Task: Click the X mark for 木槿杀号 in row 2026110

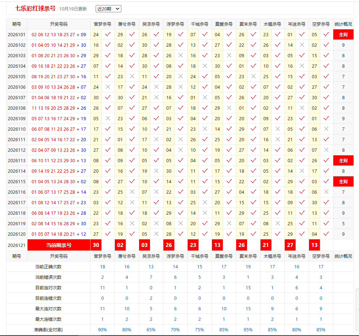Action: coord(278,129)
